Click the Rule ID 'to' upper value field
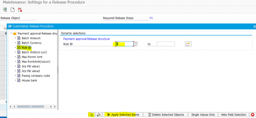This screenshot has width=256, height=118. pos(166,44)
